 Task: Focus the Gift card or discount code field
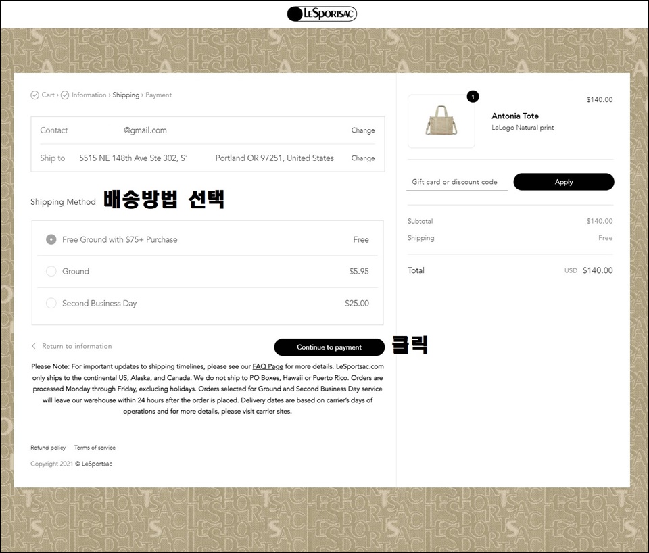pyautogui.click(x=457, y=182)
